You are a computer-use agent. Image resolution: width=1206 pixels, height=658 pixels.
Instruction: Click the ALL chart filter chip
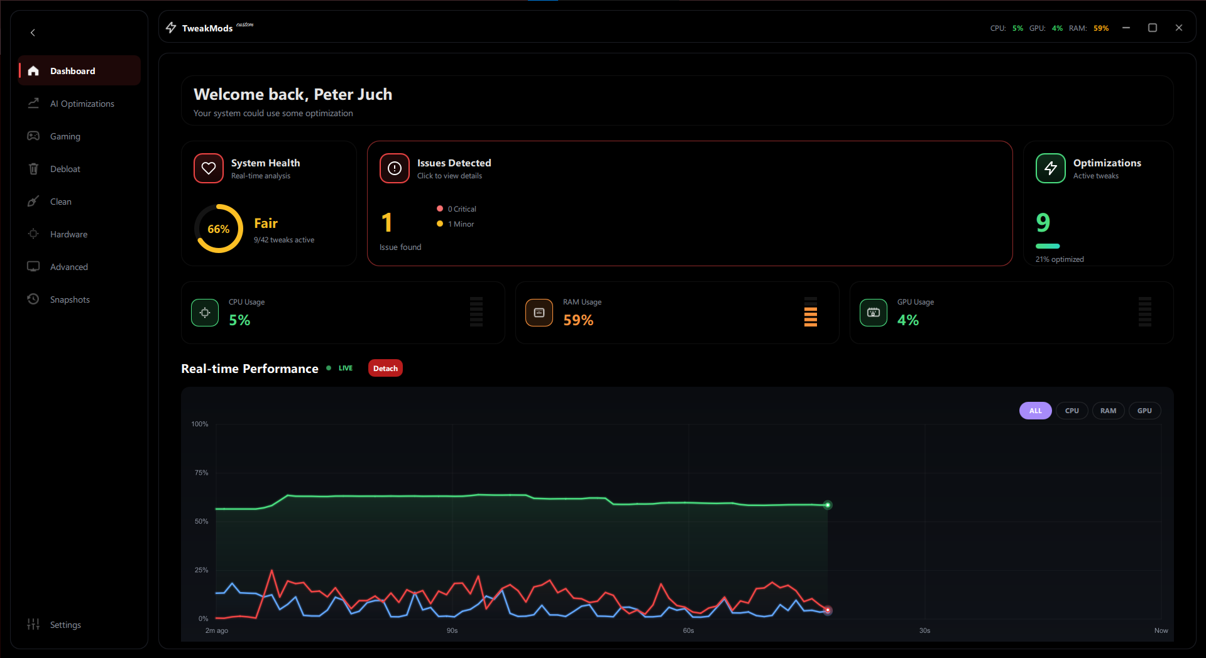click(1034, 410)
